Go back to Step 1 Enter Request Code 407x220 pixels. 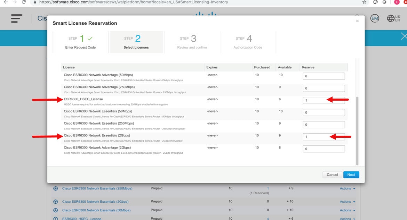coord(81,41)
